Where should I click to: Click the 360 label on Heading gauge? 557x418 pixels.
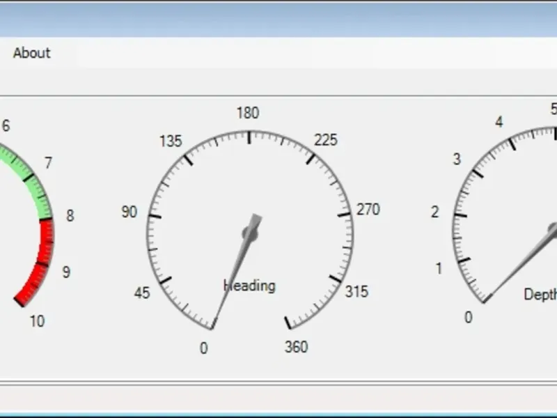click(297, 347)
